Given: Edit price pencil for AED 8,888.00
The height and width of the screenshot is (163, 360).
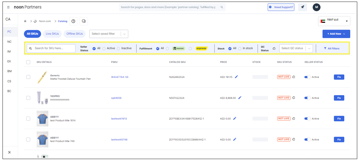Looking at the screenshot, I should 240,98.
